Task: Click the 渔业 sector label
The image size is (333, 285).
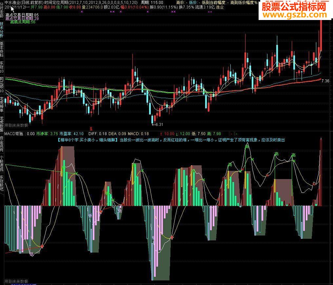Action: (220, 7)
